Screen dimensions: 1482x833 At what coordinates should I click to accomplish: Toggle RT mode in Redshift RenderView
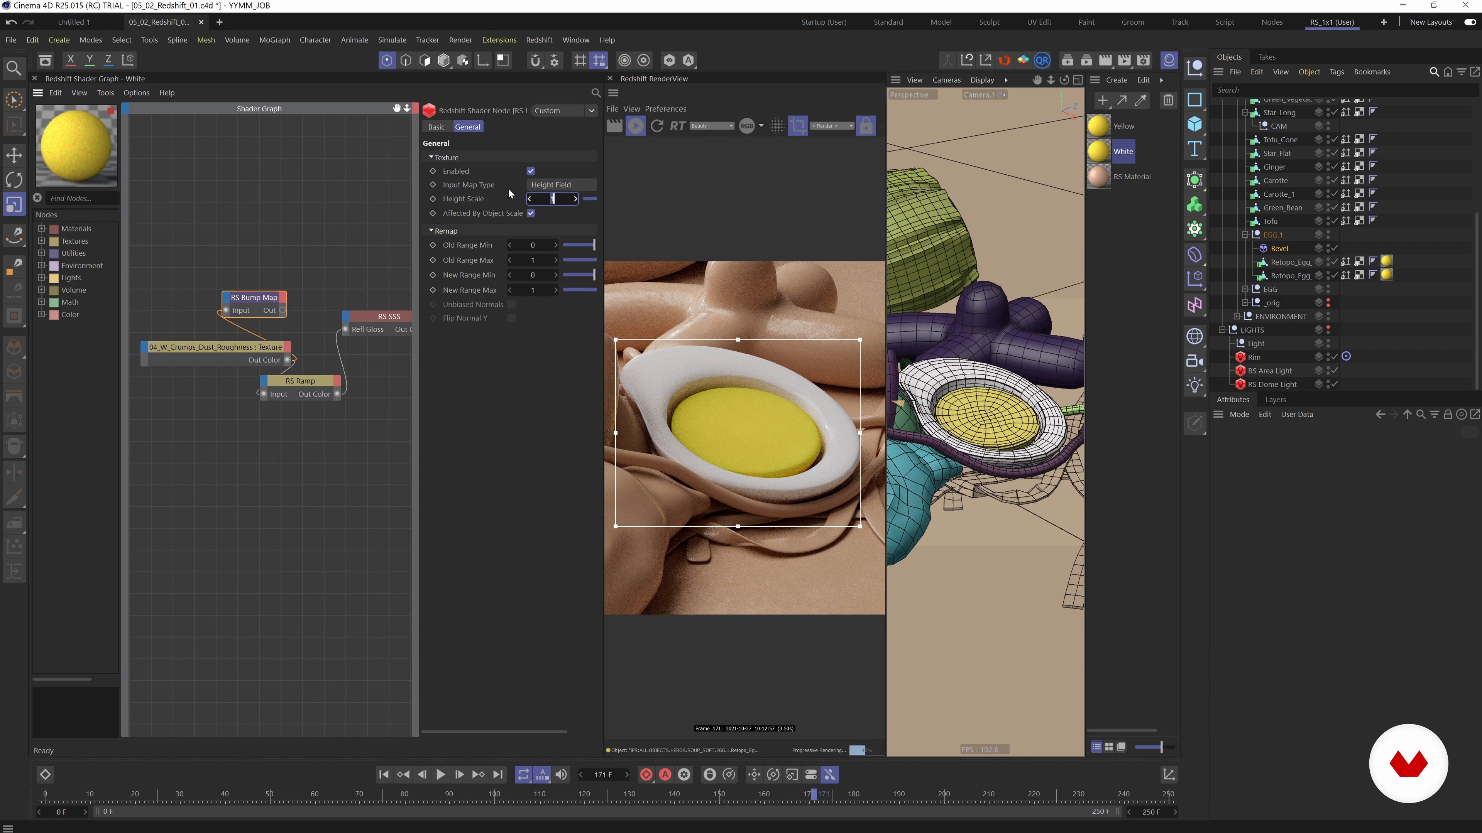pyautogui.click(x=678, y=126)
